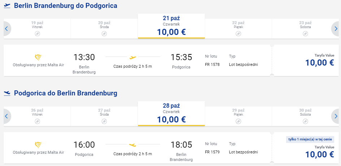Open 16:00 Podgorica to Berlin flight card

point(138,148)
